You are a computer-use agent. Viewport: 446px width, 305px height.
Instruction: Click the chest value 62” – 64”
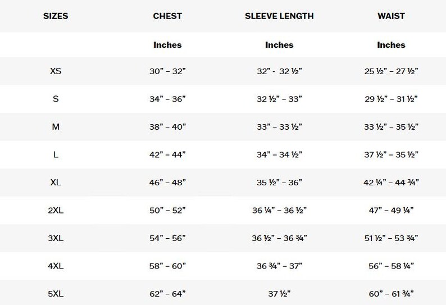(x=167, y=294)
